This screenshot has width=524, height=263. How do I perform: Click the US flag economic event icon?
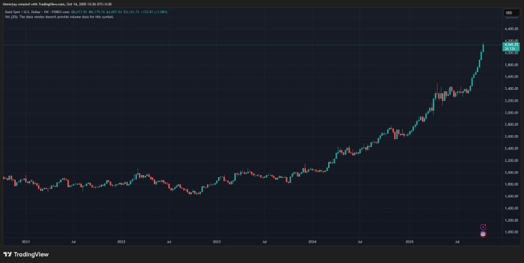(x=483, y=233)
